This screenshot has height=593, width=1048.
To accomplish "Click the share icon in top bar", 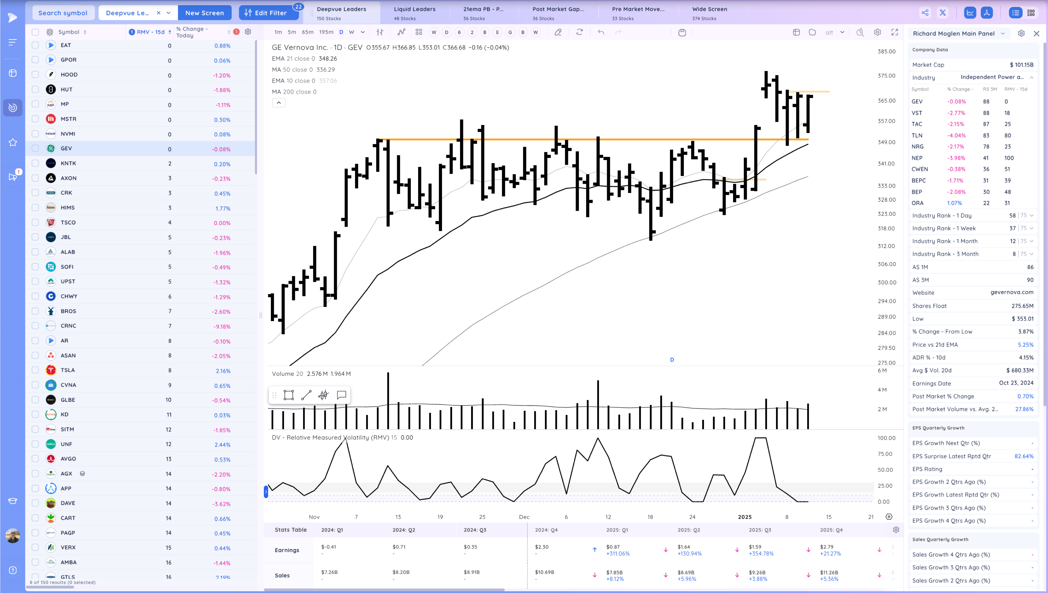I will (925, 13).
